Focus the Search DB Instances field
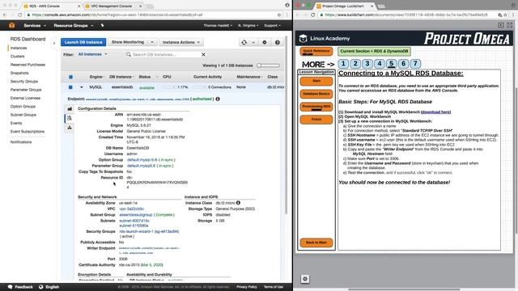 [165, 54]
